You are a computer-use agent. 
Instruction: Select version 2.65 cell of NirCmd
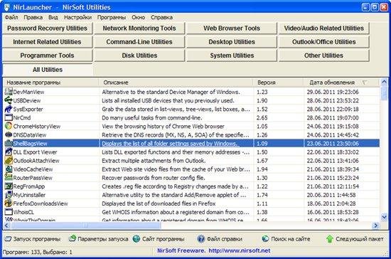(x=262, y=117)
